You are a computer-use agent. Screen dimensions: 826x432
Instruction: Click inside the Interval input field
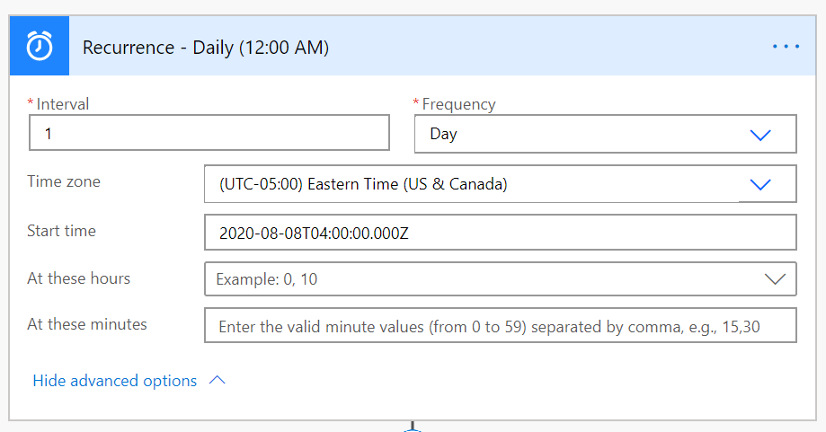coord(209,134)
